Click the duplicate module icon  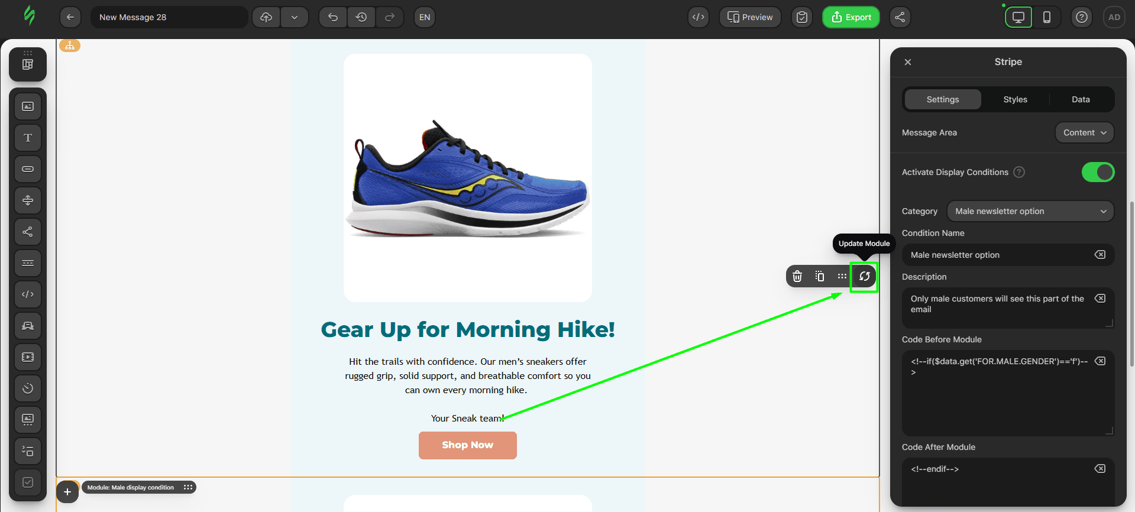tap(820, 276)
